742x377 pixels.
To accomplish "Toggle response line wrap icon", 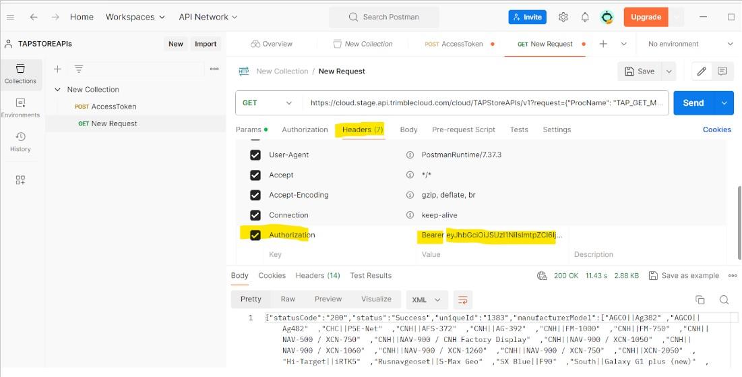I will point(463,300).
